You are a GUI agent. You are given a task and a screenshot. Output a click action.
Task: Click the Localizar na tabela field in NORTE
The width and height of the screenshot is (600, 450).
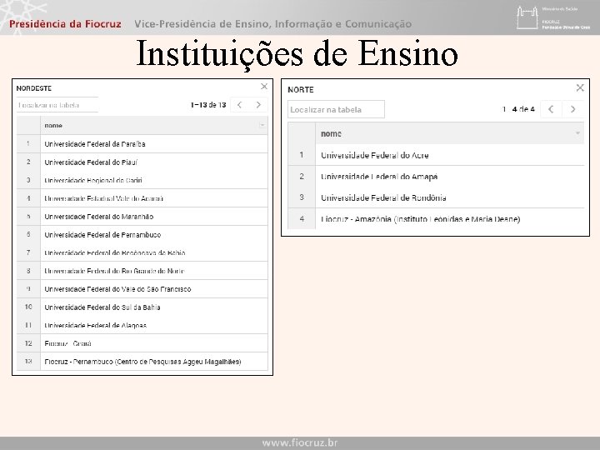point(336,109)
